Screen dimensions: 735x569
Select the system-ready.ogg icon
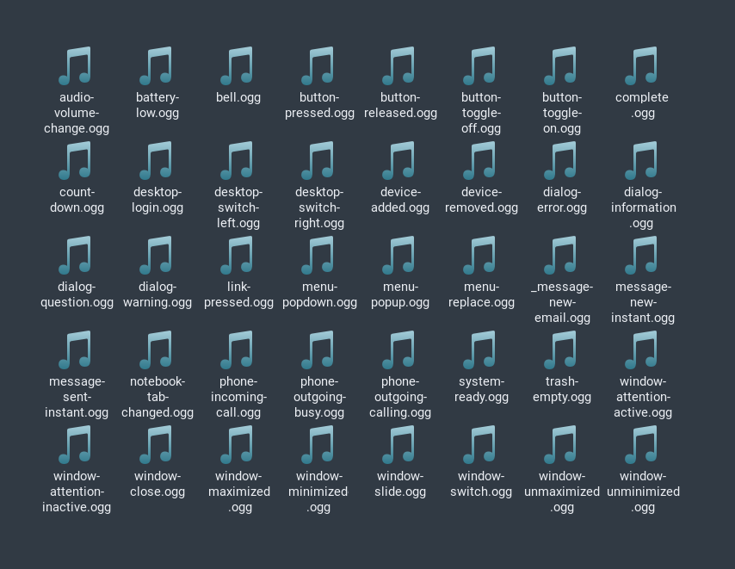[480, 349]
